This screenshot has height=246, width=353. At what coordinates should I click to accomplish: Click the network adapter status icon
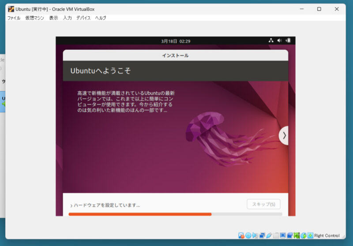[262, 235]
